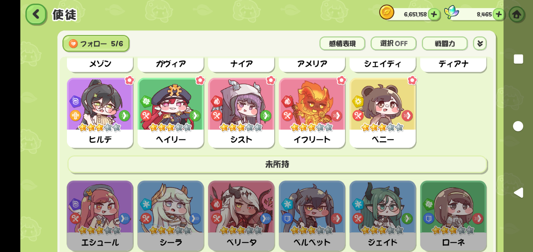Tap the flower badge on ヒルデ card

[x=129, y=80]
